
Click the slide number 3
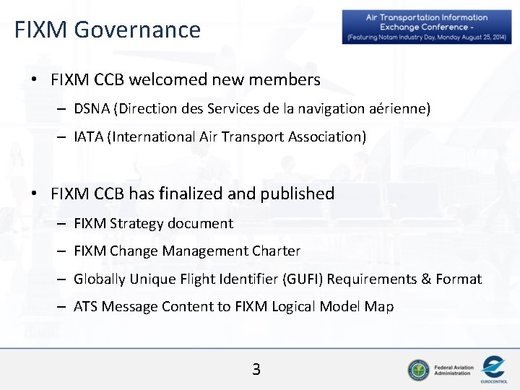(256, 370)
